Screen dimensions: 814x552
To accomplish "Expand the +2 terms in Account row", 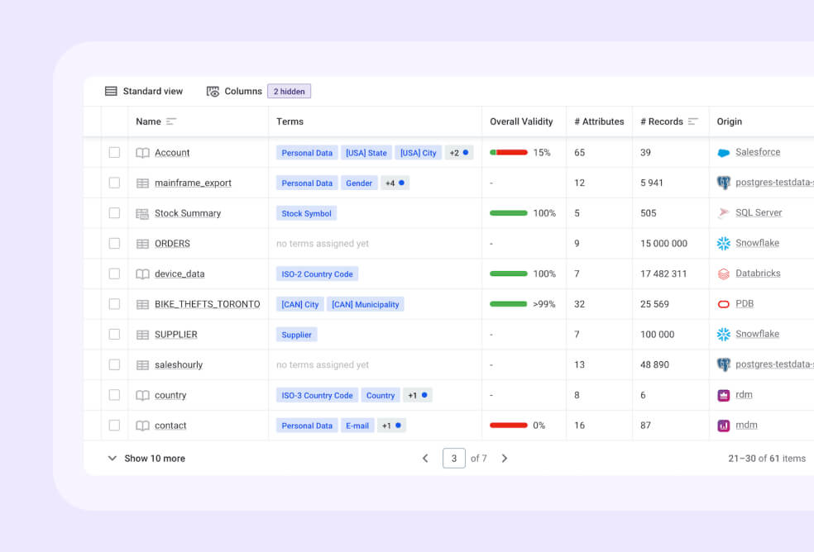I will coord(458,153).
